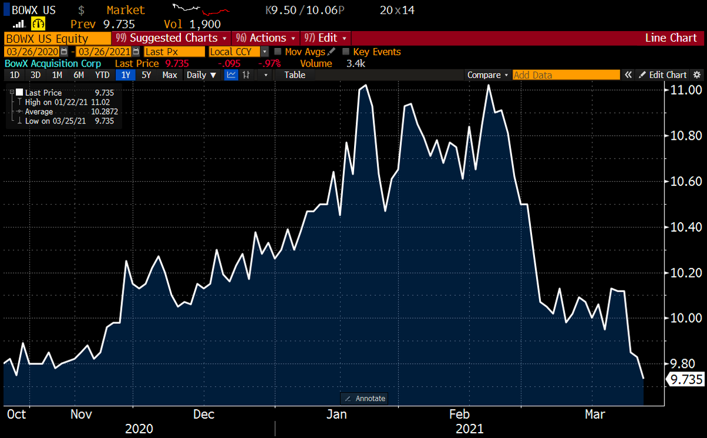Open the Edit menu
Image resolution: width=707 pixels, height=438 pixels.
pos(326,38)
